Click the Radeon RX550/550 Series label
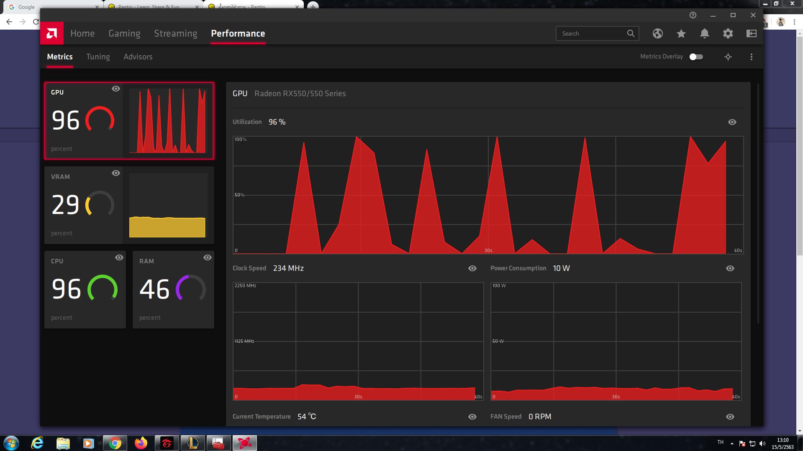The image size is (803, 451). coord(300,94)
